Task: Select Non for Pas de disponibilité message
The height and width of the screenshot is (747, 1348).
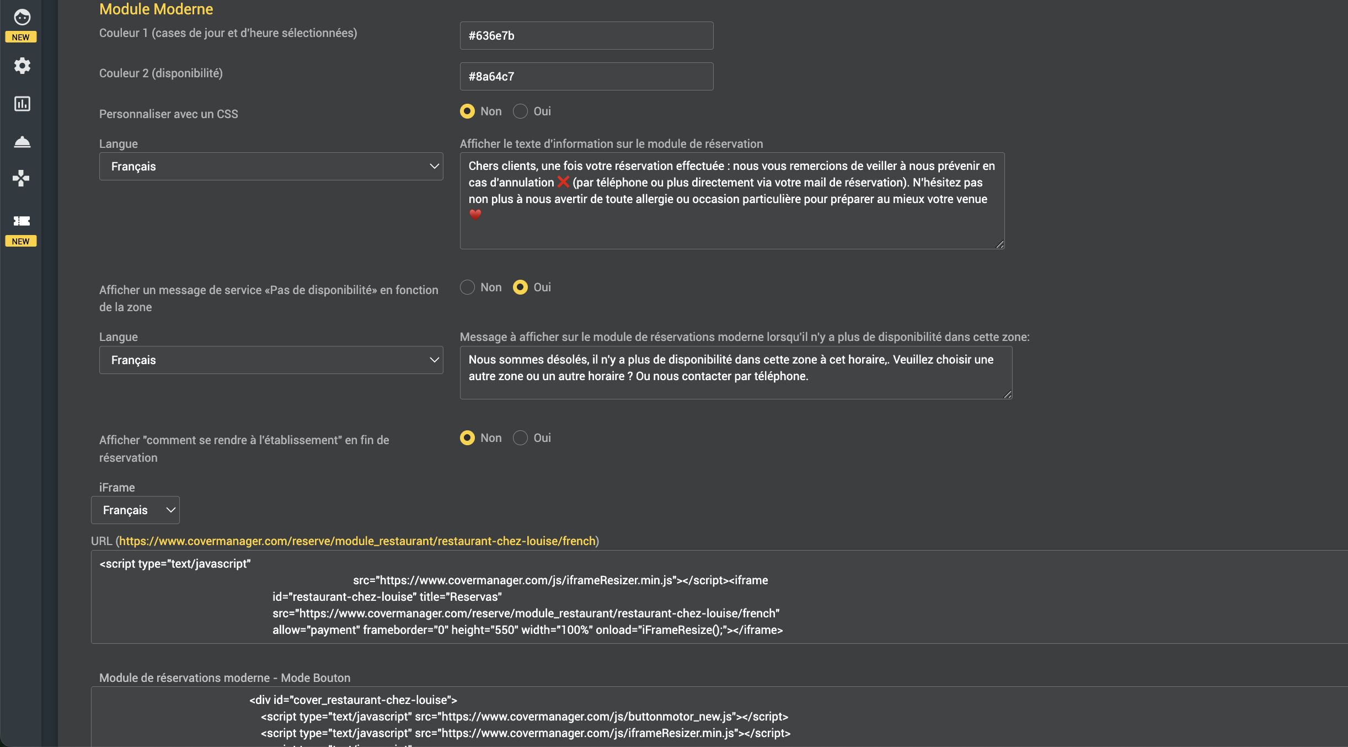Action: (x=467, y=287)
